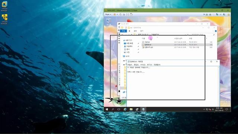Open Explorer help via blue question icon

coord(216,31)
